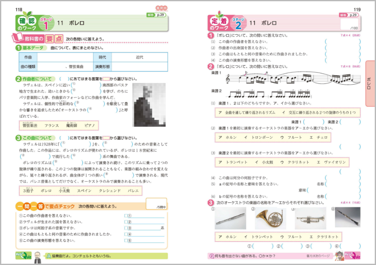Click the A icon in the green answer bar
Screen dimensions: 376x265
[49, 256]
